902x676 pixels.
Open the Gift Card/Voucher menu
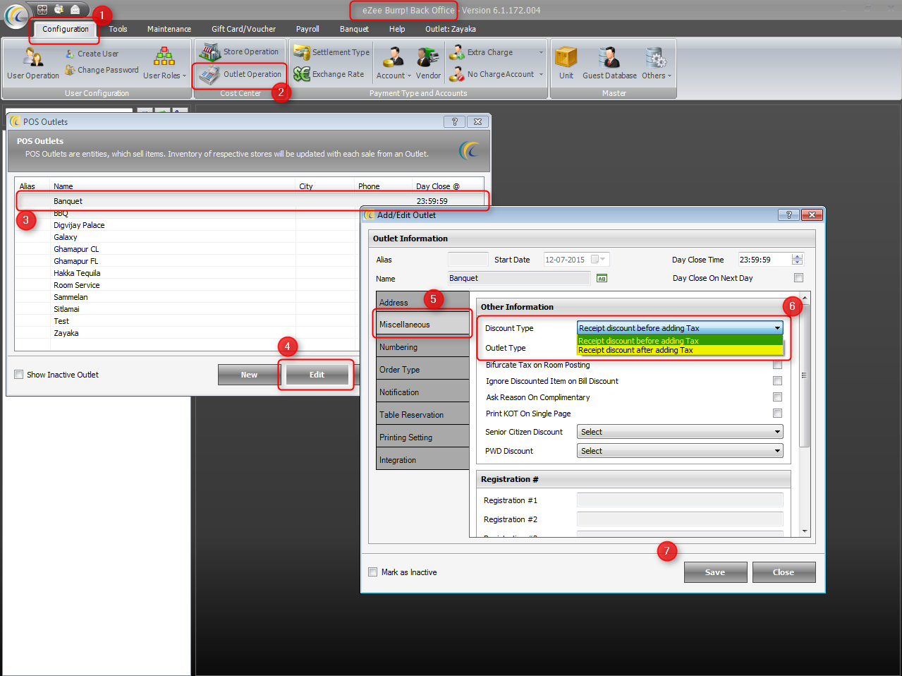click(x=244, y=29)
